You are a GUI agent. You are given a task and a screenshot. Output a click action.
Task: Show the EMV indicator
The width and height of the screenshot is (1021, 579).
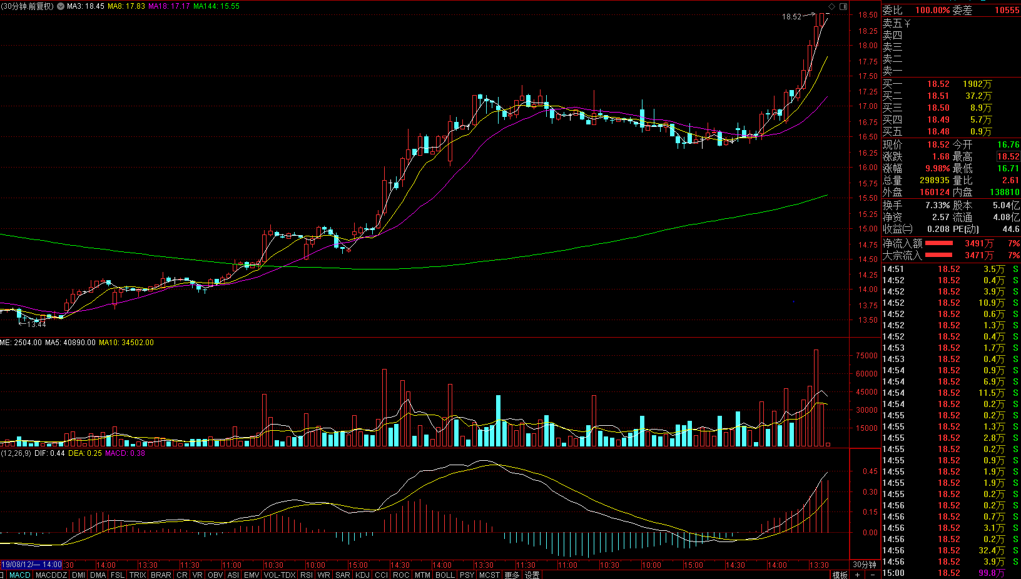251,575
